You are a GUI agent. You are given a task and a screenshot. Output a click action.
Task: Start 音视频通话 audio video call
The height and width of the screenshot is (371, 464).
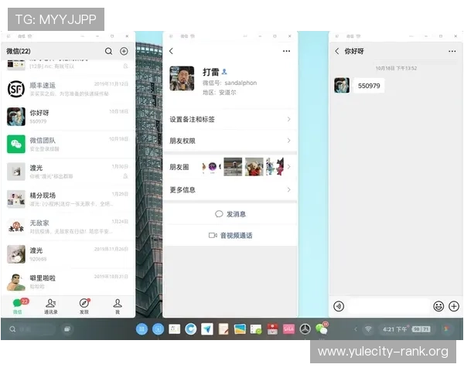pos(230,236)
